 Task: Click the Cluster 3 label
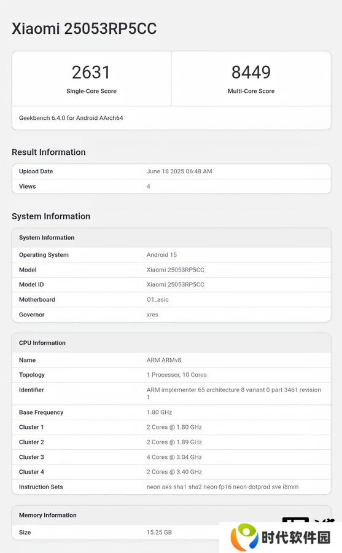click(31, 457)
